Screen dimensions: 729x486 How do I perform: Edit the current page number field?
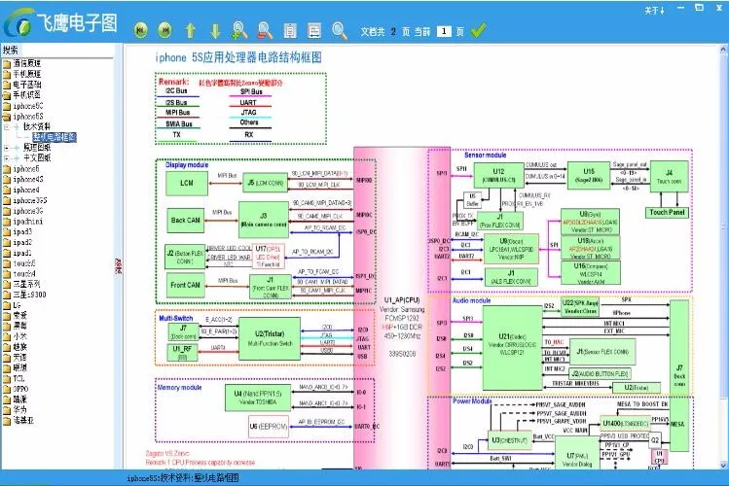[444, 31]
